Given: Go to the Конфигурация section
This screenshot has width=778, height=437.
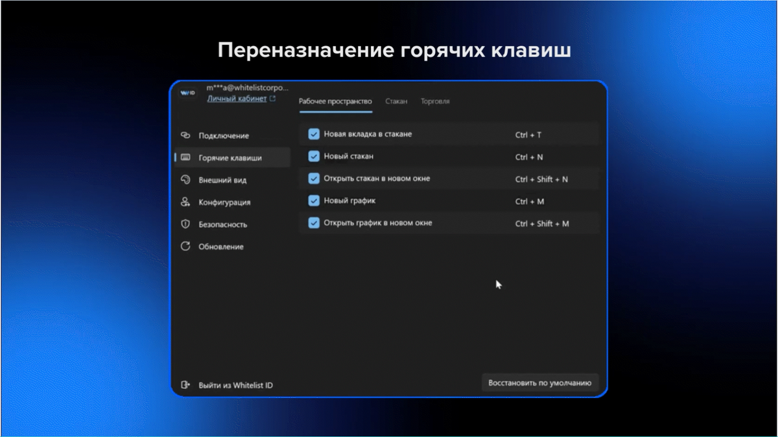Looking at the screenshot, I should (x=232, y=202).
